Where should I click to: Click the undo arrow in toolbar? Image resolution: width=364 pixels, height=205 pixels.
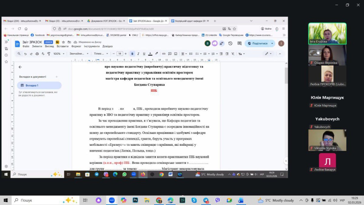[x=25, y=54]
